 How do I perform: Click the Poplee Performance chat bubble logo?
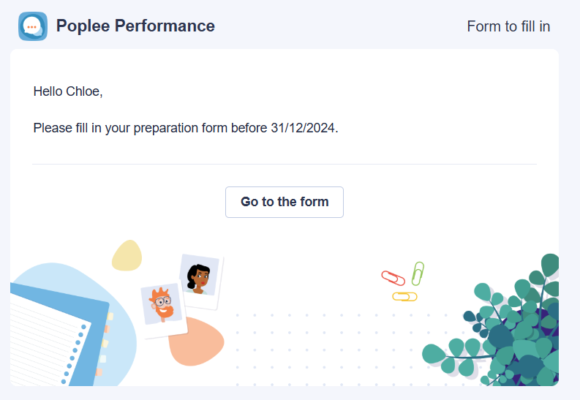pos(33,26)
